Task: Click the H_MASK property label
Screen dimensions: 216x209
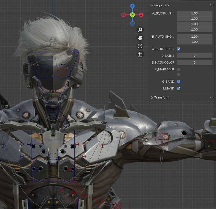Action: pyautogui.click(x=168, y=88)
